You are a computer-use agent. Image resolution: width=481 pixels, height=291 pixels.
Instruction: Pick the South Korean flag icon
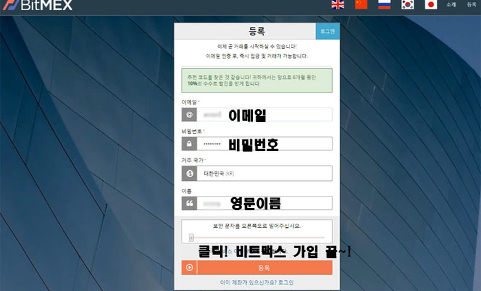tap(408, 5)
